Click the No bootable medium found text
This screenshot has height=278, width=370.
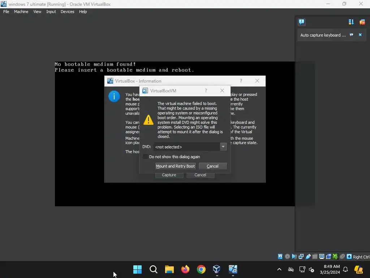(x=95, y=64)
